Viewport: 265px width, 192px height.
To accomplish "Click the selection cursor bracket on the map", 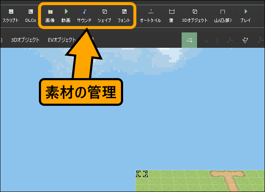I will (x=141, y=174).
